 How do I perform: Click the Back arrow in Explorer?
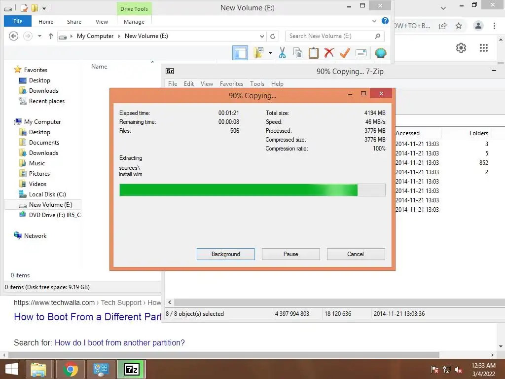pyautogui.click(x=13, y=36)
